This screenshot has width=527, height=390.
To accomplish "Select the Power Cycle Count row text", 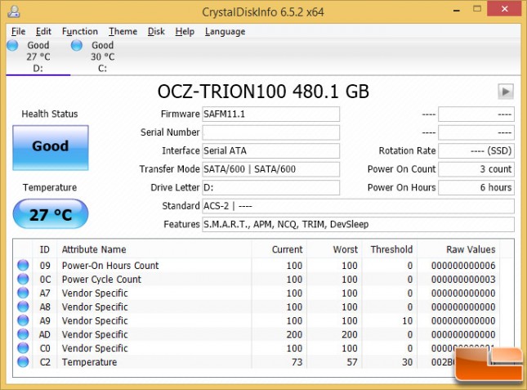I will pyautogui.click(x=101, y=280).
